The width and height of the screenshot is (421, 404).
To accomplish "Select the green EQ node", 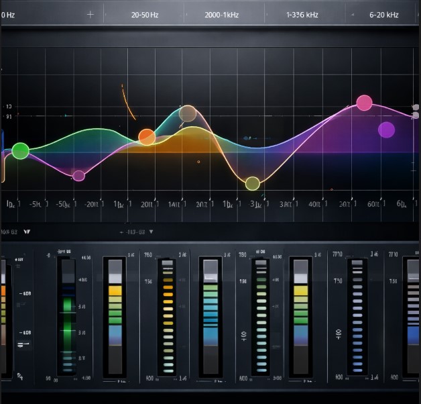I will pos(20,151).
